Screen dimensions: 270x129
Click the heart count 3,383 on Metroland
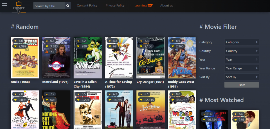(x=52, y=46)
